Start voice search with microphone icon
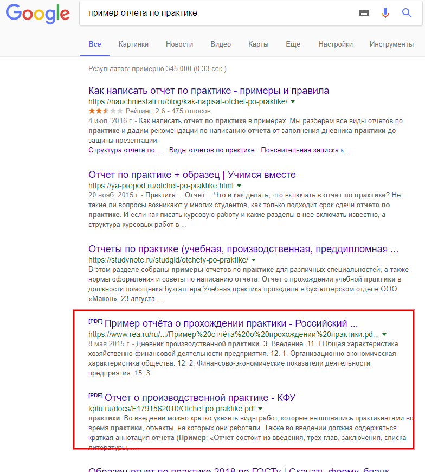Image resolution: width=425 pixels, height=472 pixels. (385, 13)
